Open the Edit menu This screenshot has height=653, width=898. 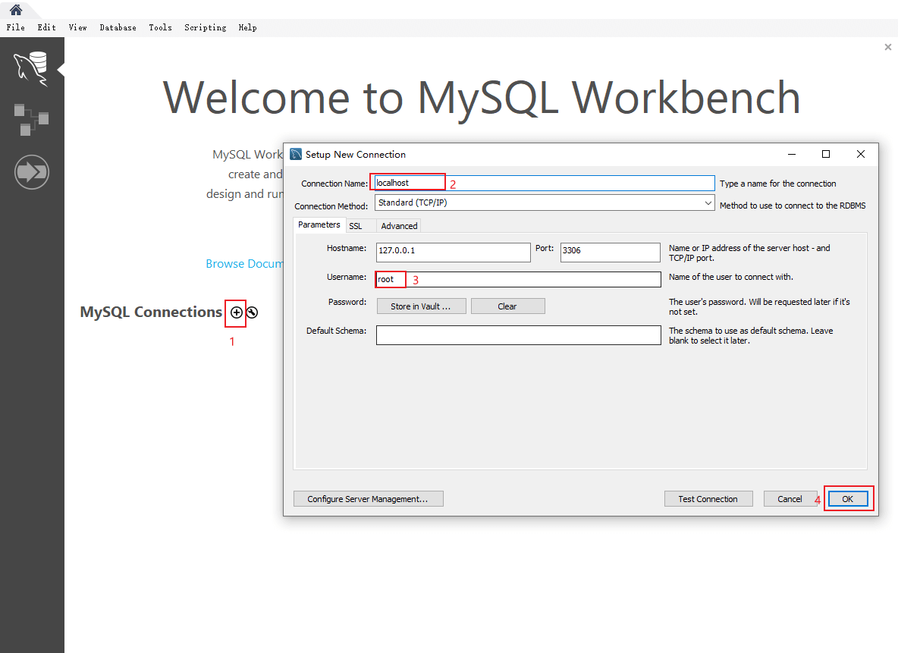point(46,27)
